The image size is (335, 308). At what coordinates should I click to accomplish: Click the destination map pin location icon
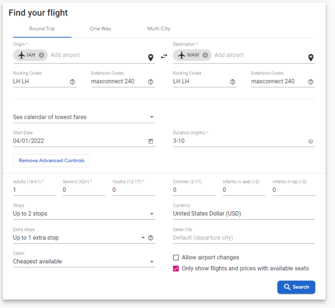310,58
